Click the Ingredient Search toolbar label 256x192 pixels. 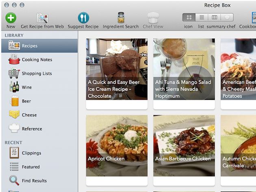121,27
